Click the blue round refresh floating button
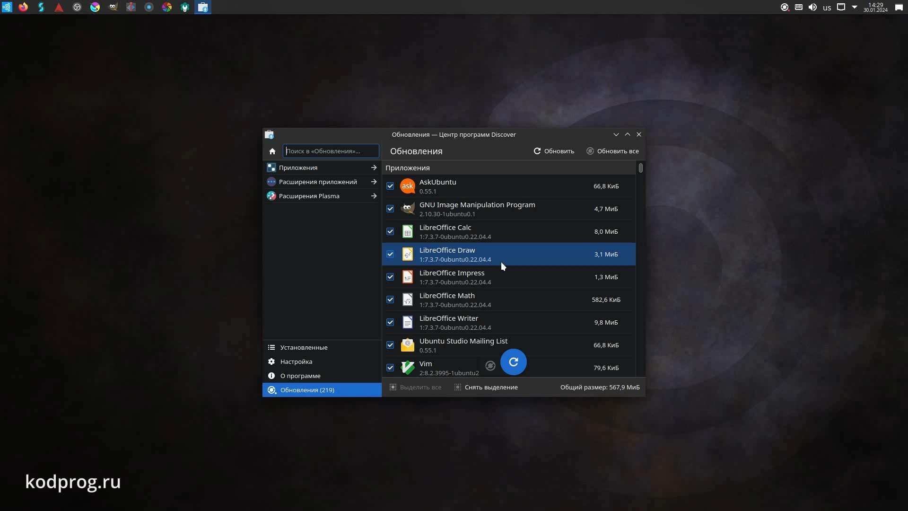Viewport: 908px width, 511px height. point(513,362)
